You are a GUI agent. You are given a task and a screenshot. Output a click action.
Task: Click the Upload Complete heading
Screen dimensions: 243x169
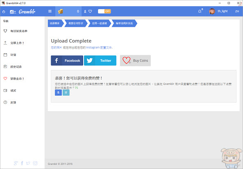tap(71, 41)
